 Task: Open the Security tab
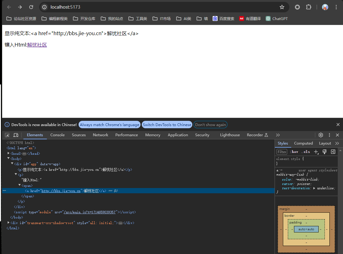pos(202,135)
